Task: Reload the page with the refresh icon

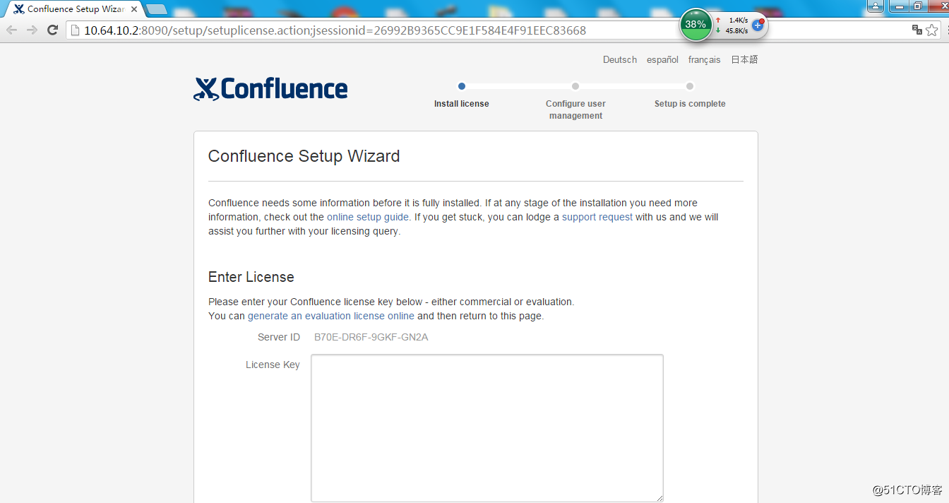Action: point(52,30)
